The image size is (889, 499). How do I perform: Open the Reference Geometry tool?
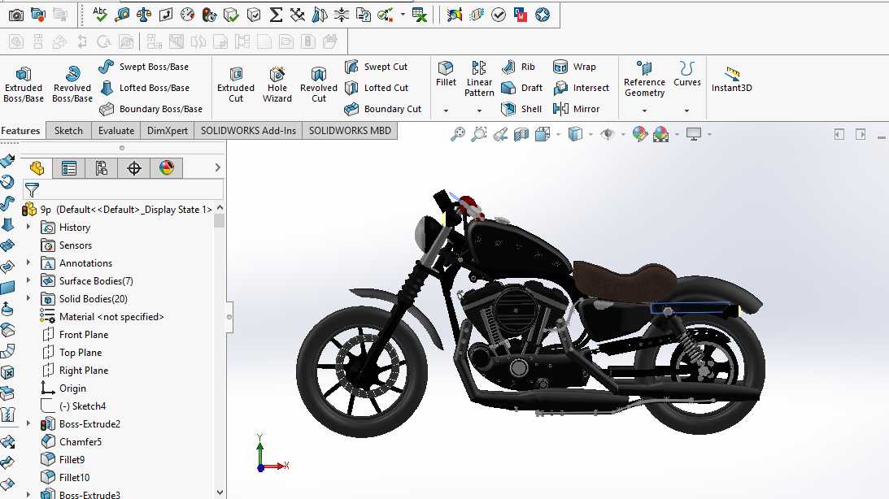[x=644, y=78]
